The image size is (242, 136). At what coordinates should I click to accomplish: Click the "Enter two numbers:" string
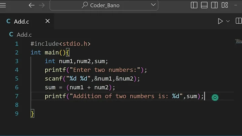tap(105, 70)
